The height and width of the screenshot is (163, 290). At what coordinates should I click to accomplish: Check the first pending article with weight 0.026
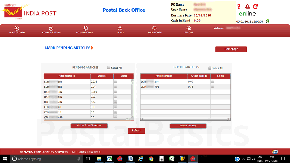point(115,82)
